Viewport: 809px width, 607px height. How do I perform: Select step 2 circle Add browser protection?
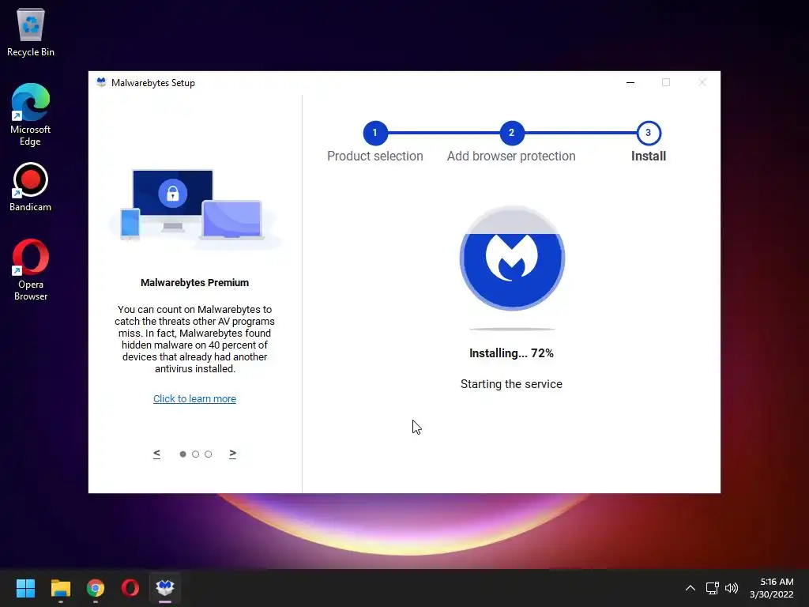[512, 133]
